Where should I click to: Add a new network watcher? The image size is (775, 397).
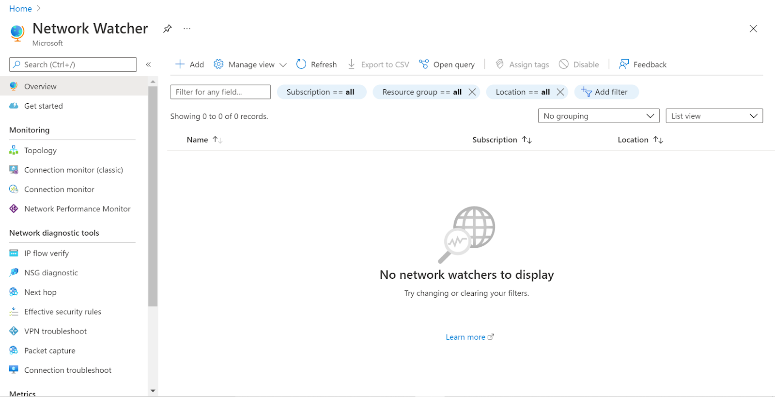tap(189, 64)
